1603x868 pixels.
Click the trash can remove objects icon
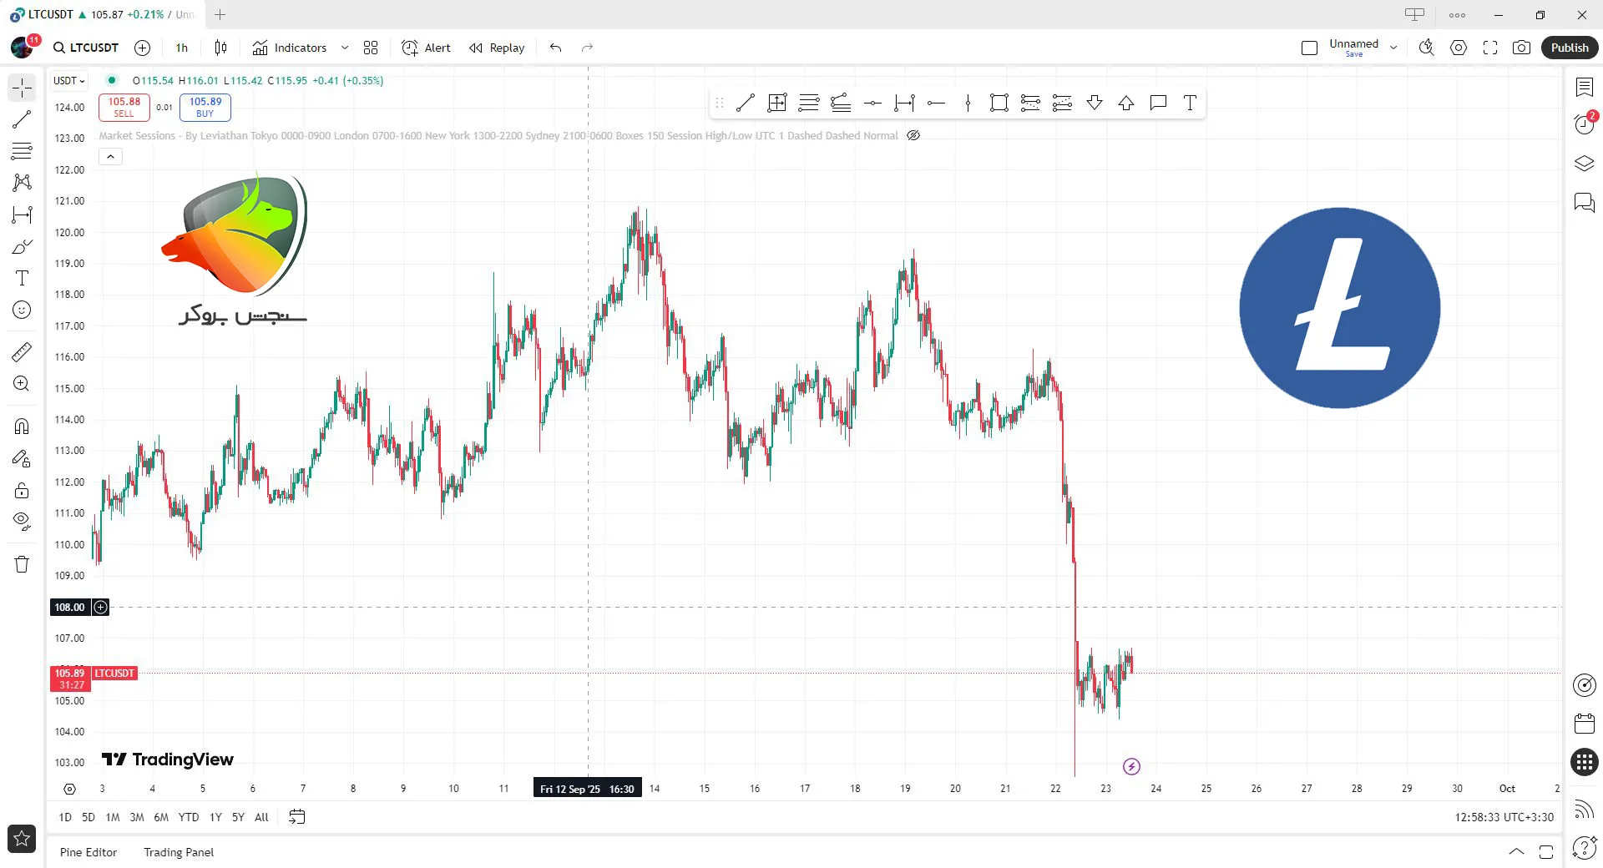coord(22,565)
